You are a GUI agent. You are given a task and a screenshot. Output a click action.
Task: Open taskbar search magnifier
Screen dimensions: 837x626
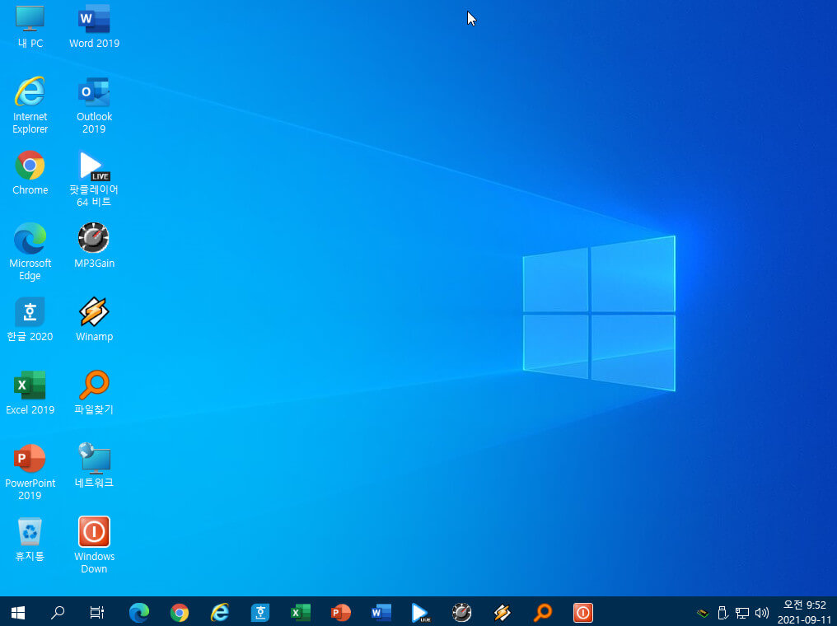[57, 612]
